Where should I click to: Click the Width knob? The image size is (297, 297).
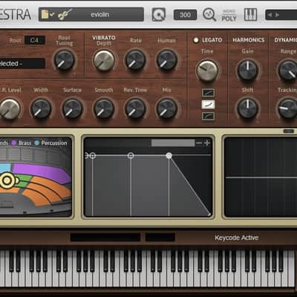pyautogui.click(x=41, y=109)
